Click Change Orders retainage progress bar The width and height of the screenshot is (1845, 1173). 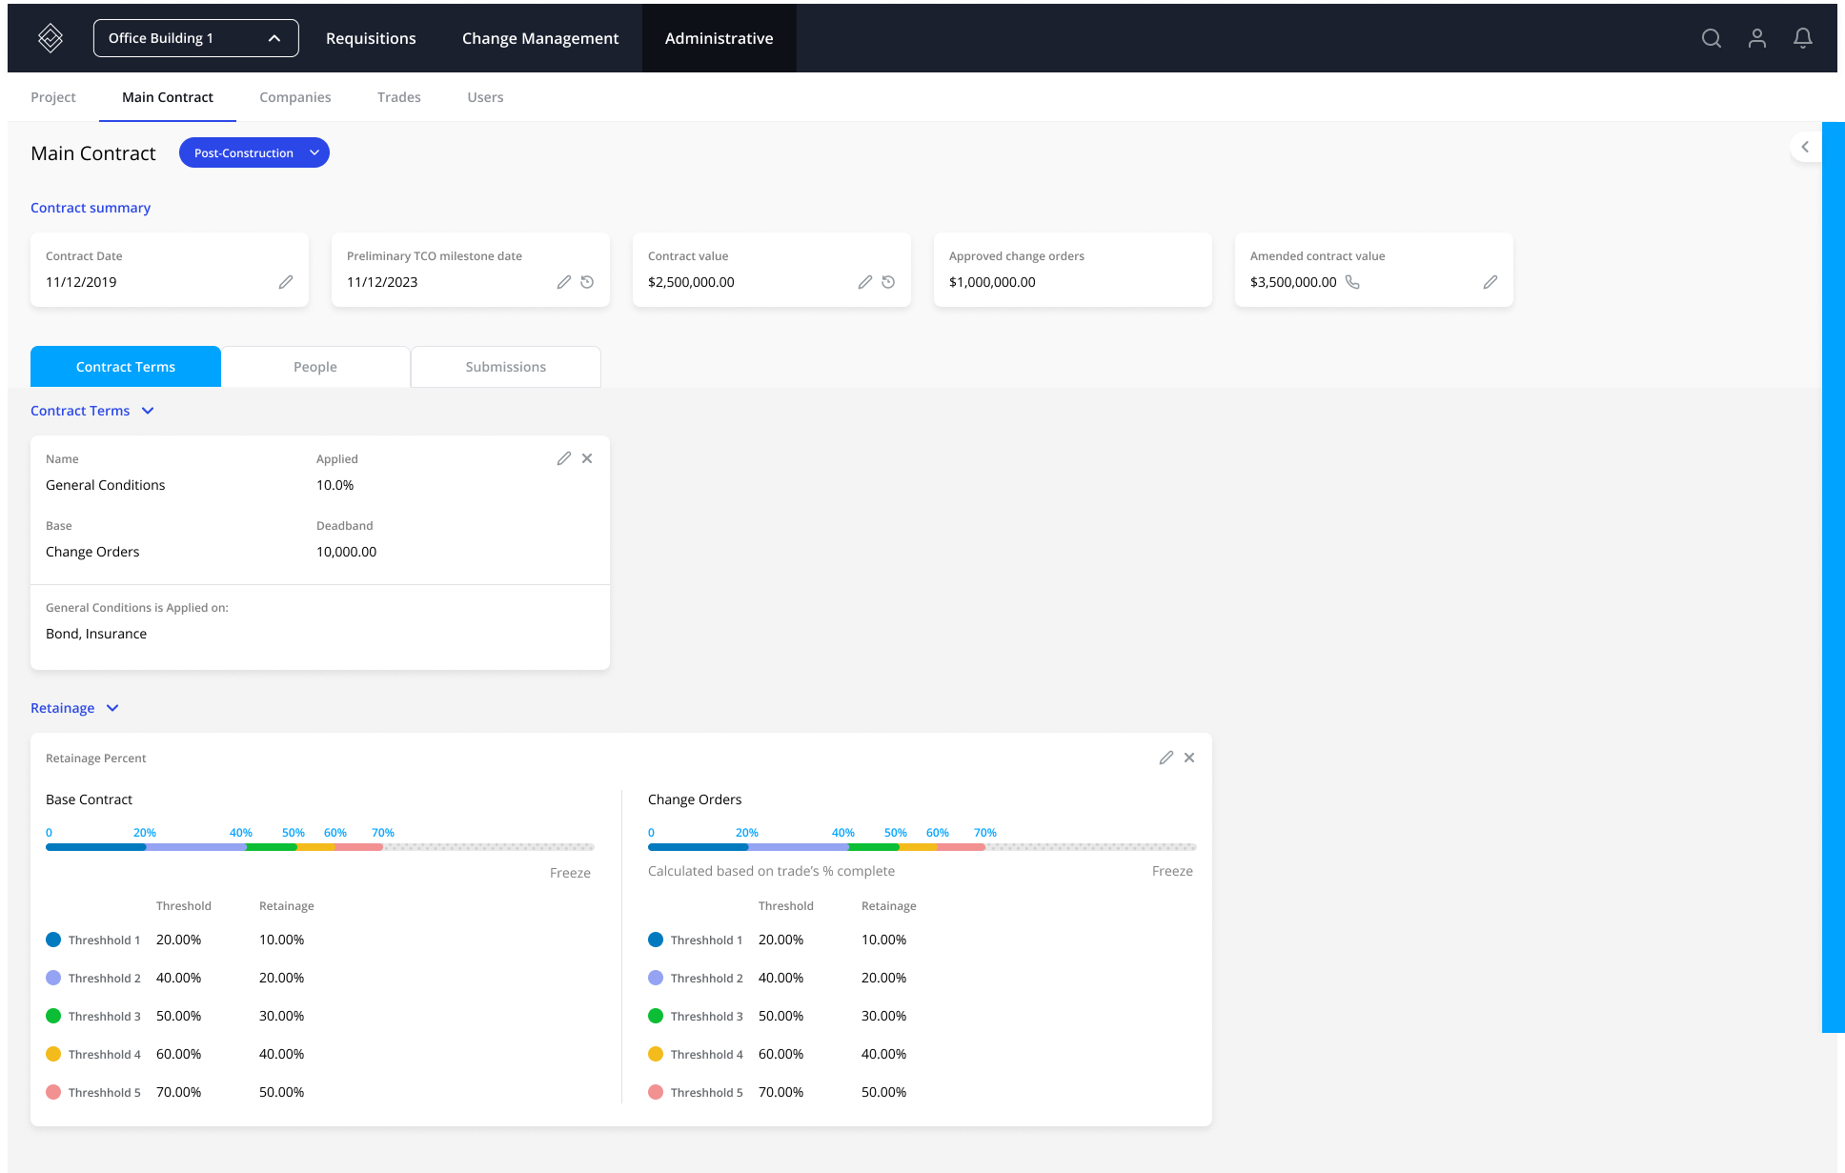point(922,846)
